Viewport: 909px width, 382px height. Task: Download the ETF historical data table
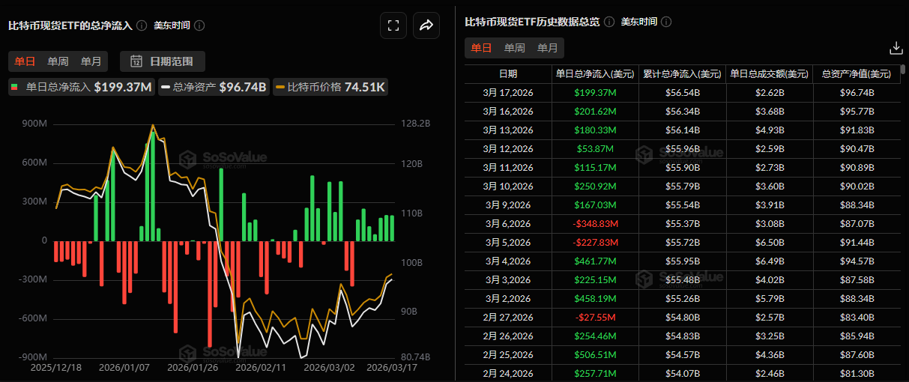click(896, 48)
